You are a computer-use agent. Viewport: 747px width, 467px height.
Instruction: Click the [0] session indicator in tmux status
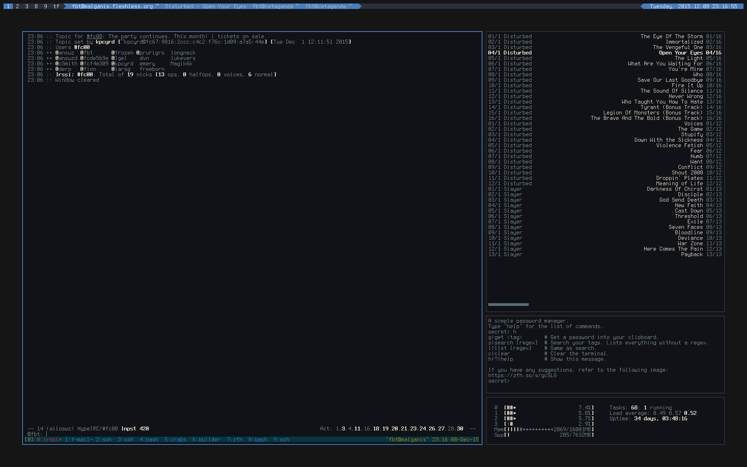28,439
